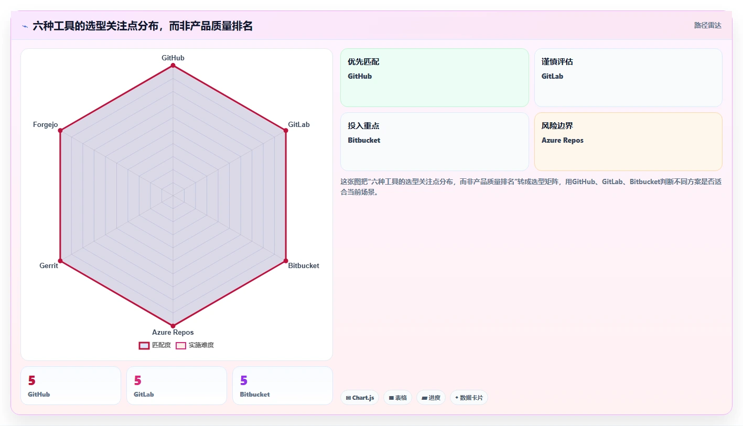Select the 表格 tag chip
This screenshot has width=743, height=426.
[x=398, y=398]
